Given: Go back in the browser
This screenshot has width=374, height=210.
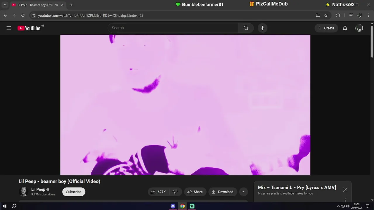Looking at the screenshot, I should tap(5, 15).
